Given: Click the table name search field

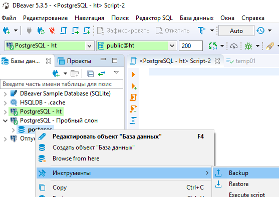Looking at the screenshot, I should tap(62, 84).
